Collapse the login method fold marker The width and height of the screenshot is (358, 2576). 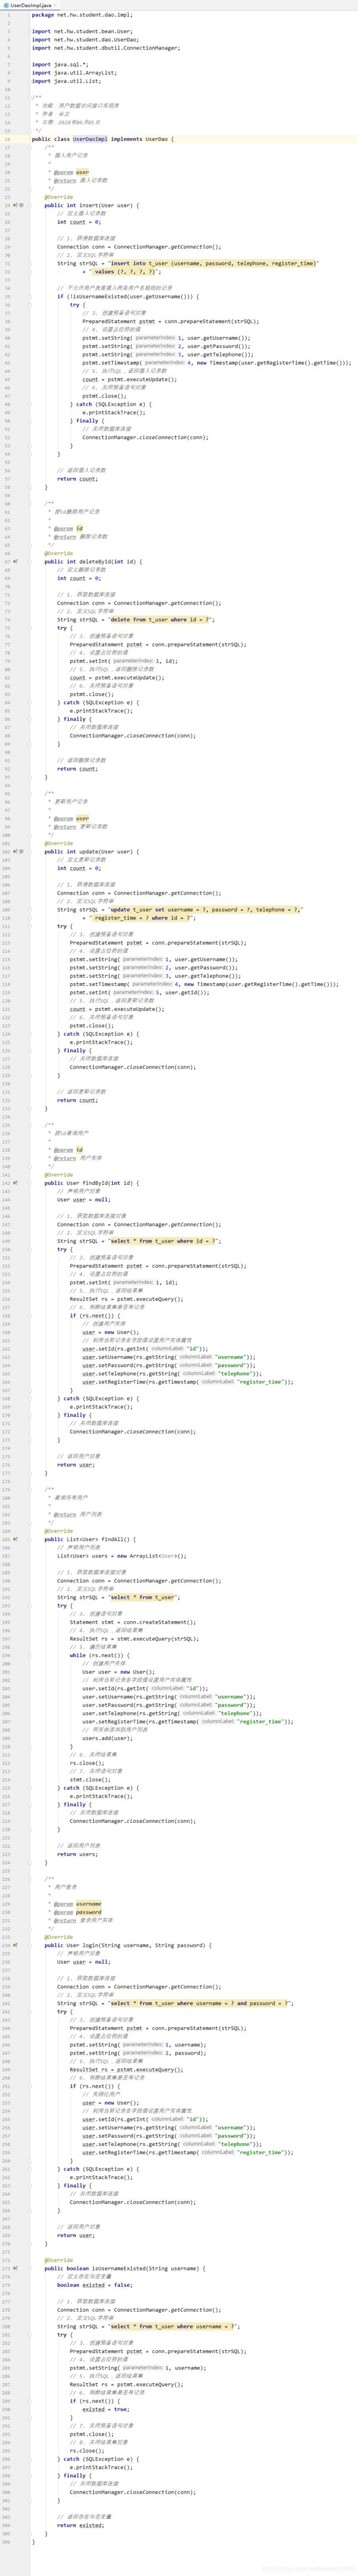29,1945
